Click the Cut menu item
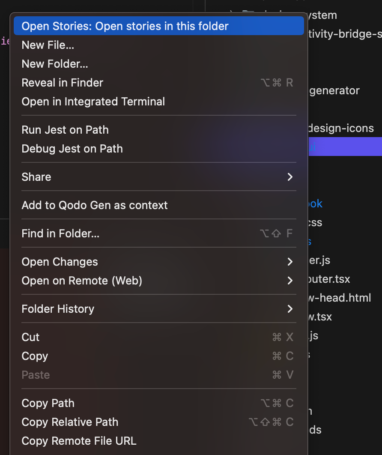The height and width of the screenshot is (455, 382). tap(158, 337)
